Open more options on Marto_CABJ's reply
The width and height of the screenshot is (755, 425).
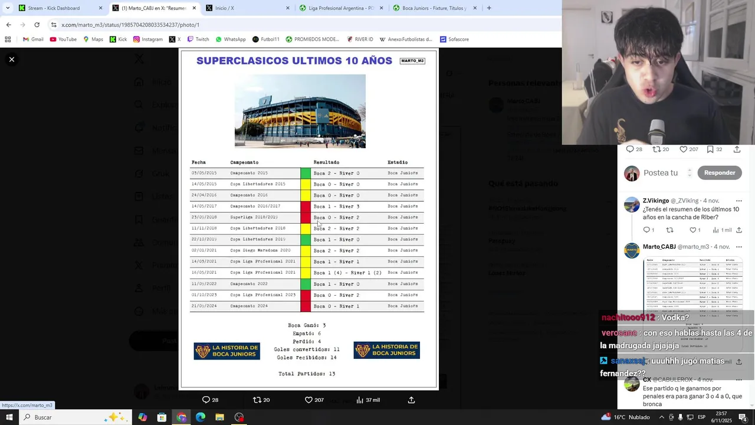click(x=738, y=247)
